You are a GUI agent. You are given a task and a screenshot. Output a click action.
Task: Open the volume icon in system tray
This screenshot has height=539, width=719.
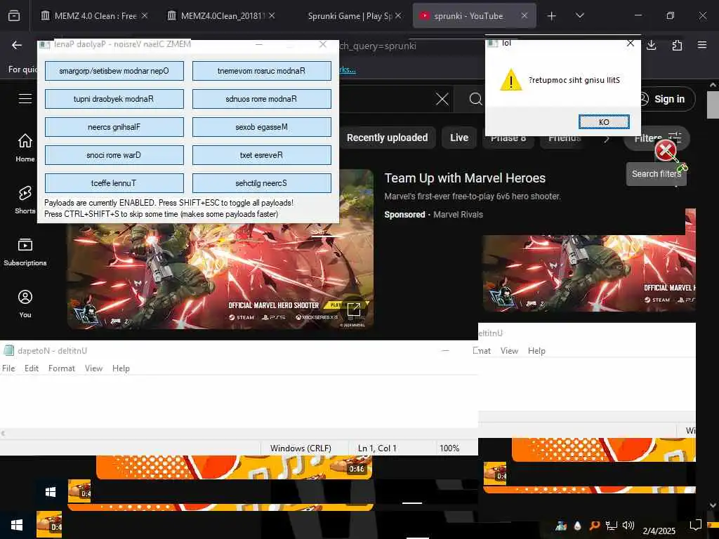click(x=628, y=525)
